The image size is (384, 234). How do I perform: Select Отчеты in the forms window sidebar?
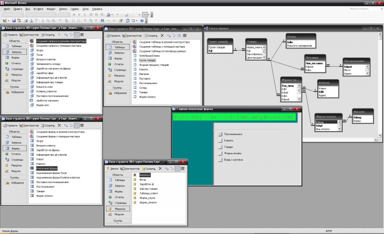coord(14,154)
